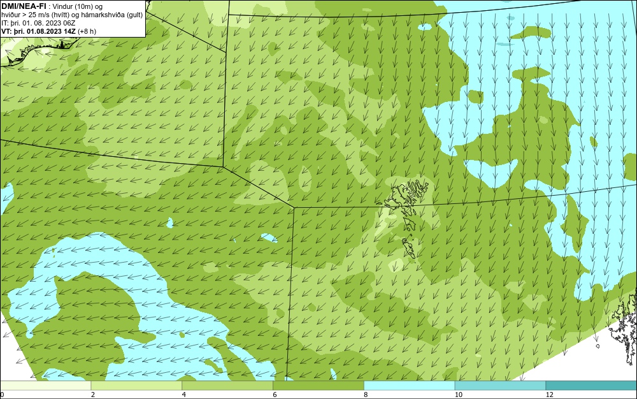Viewport: 637px width, 399px height.
Task: Select the 8–10 m/s light cyan swatch
Action: pyautogui.click(x=410, y=386)
